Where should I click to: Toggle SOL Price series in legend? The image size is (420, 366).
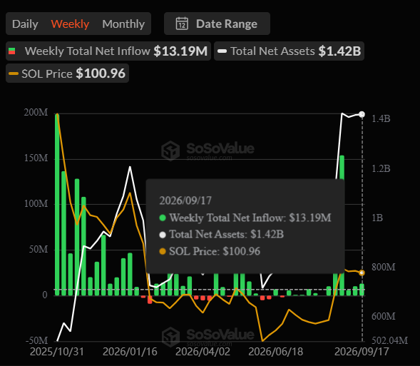point(67,73)
